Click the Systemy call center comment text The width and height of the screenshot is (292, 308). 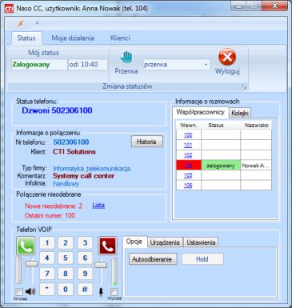tap(83, 176)
